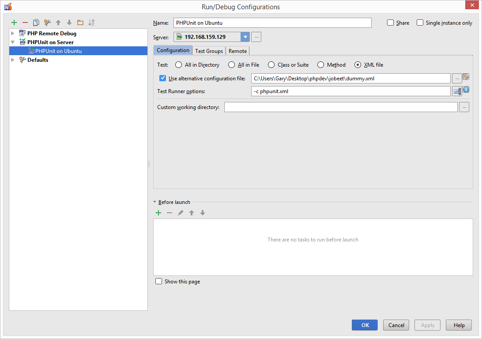Expand the Defaults node

click(x=13, y=60)
